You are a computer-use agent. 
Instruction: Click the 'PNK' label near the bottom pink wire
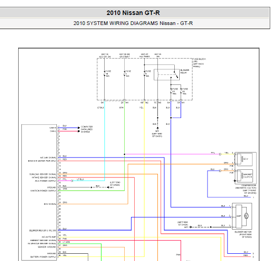[178, 255]
